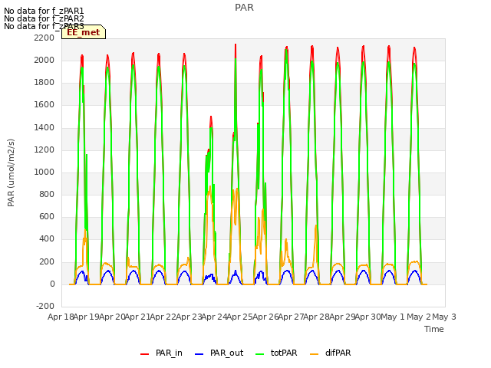Click the 'No data for f_zPAR2' message
This screenshot has width=491, height=368.
tap(44, 18)
